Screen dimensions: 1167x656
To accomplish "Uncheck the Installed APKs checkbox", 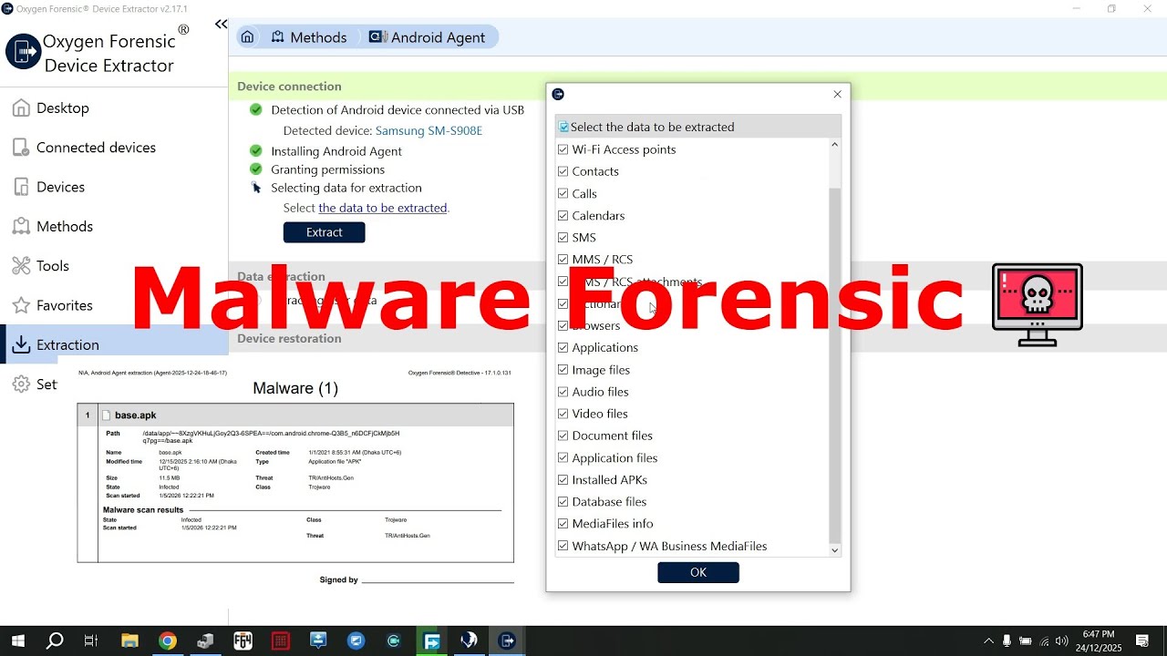I will point(563,480).
